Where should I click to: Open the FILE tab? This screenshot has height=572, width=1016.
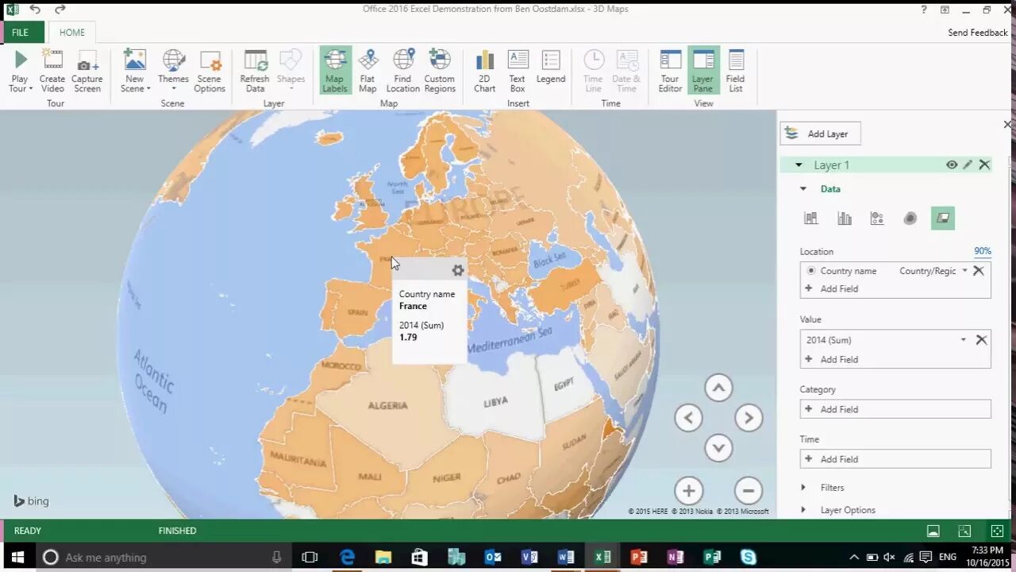(21, 33)
